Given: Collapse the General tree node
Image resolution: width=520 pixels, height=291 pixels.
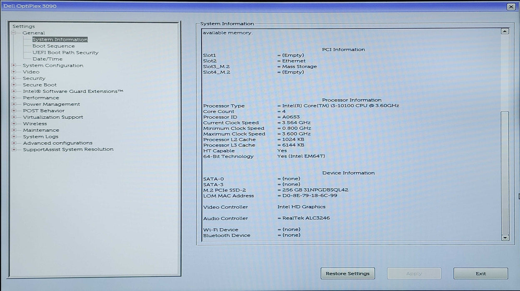Looking at the screenshot, I should tap(14, 33).
